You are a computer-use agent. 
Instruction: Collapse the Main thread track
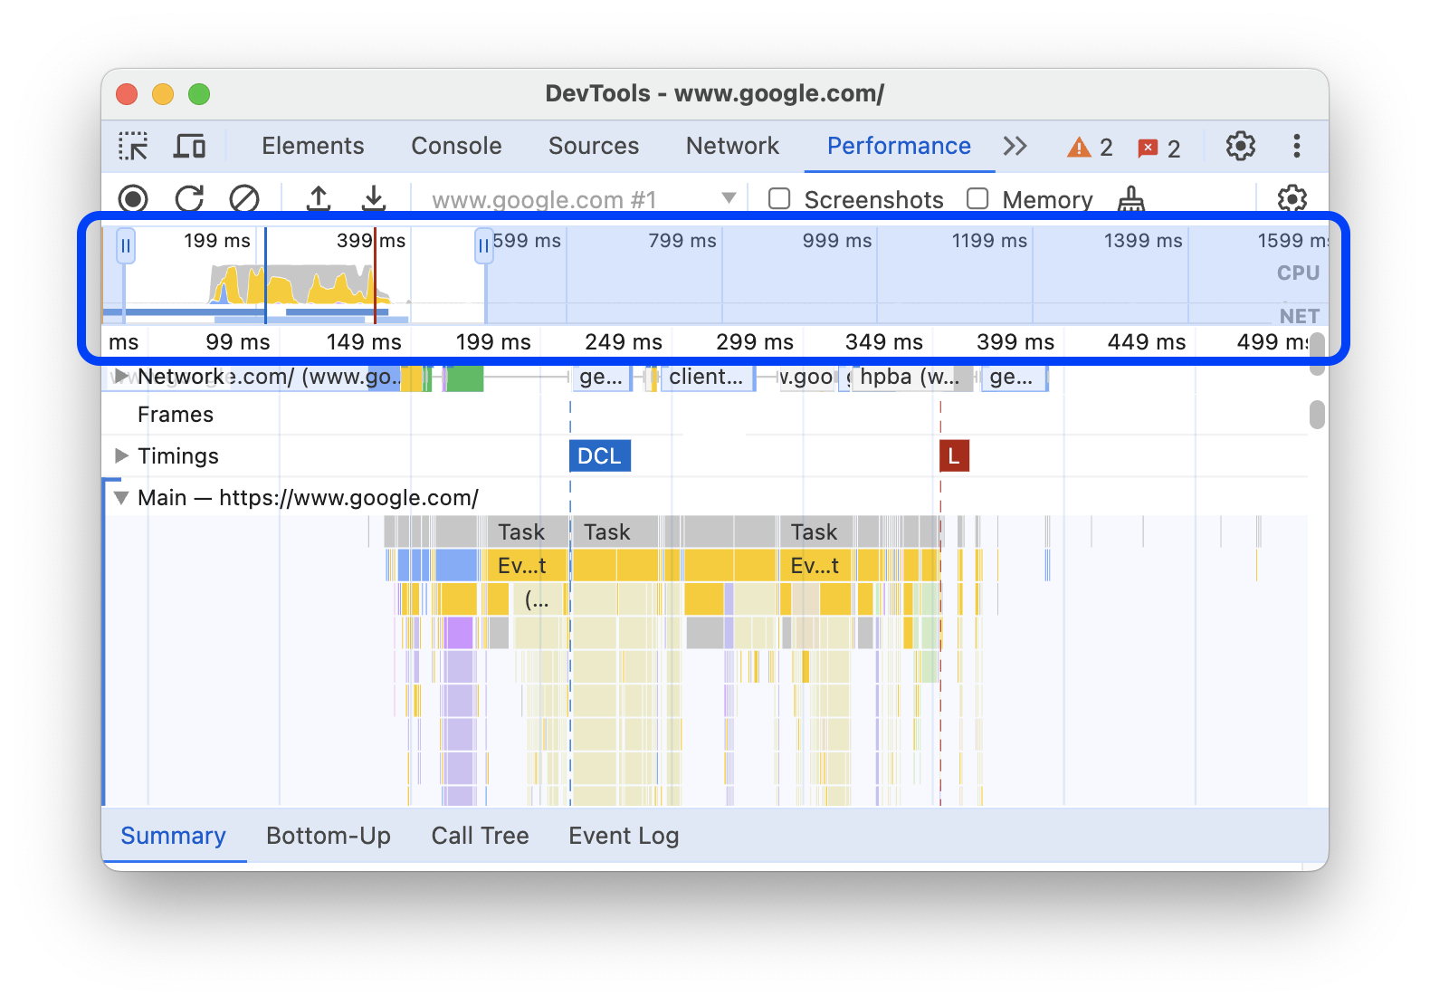[x=121, y=498]
